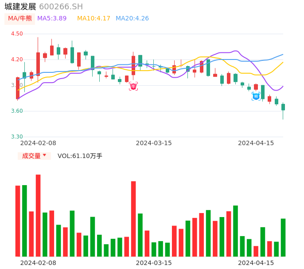
Task: Click the blue bear marker icon
Action: tap(256, 96)
